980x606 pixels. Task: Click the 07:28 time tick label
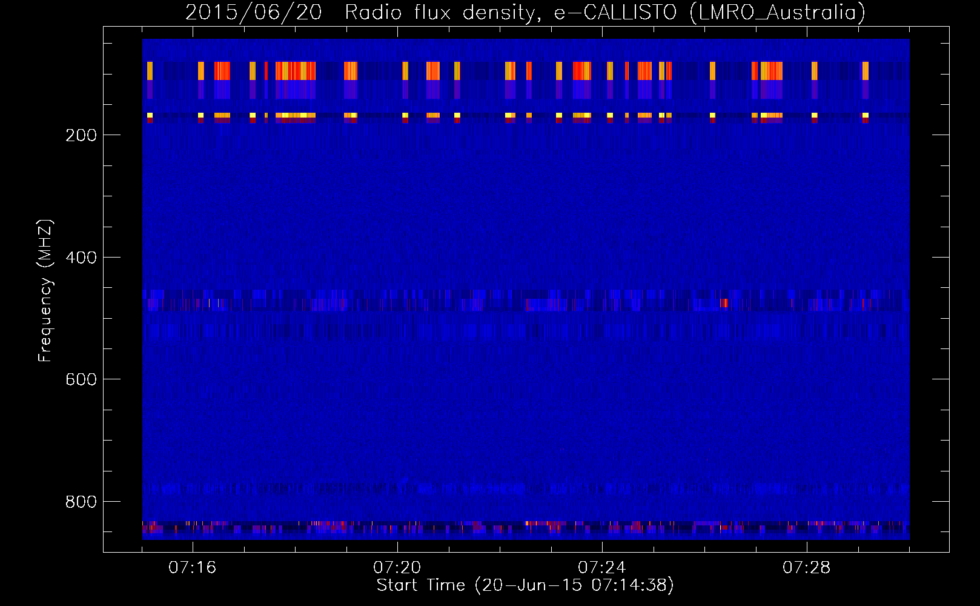click(806, 567)
